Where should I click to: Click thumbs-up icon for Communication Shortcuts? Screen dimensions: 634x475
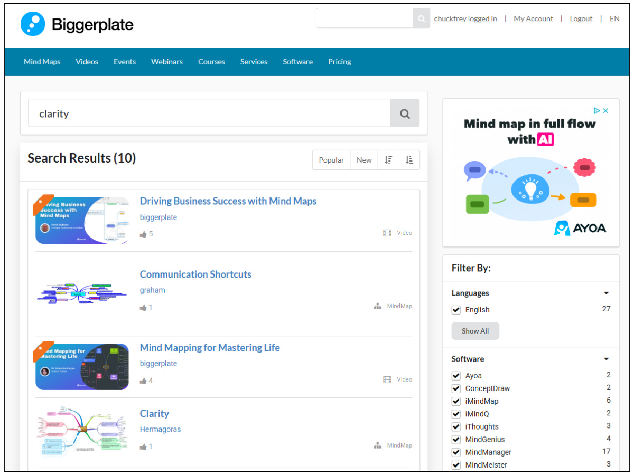(x=143, y=307)
